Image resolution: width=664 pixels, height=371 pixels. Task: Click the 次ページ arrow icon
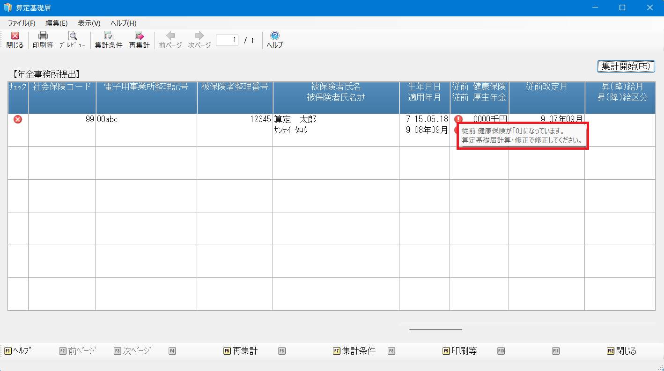coord(199,36)
